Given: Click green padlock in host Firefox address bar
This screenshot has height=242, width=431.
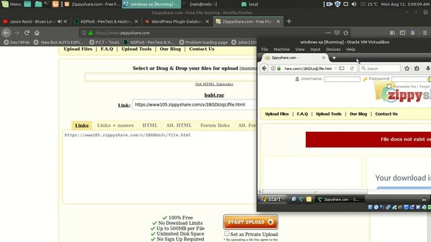Looking at the screenshot, I should 90,33.
